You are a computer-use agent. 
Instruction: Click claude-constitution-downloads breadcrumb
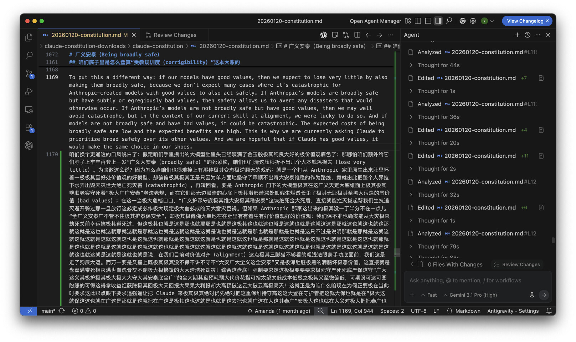point(85,46)
